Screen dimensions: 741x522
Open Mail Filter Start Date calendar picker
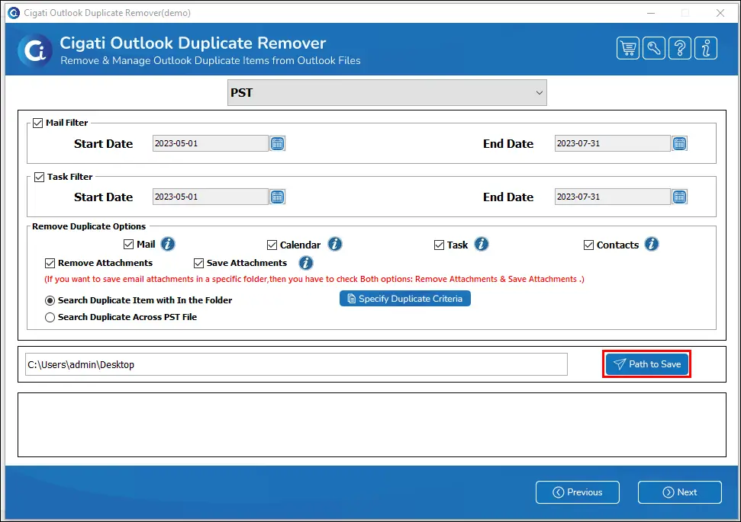[x=278, y=143]
